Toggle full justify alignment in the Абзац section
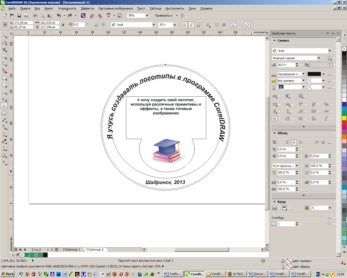 click(x=317, y=142)
